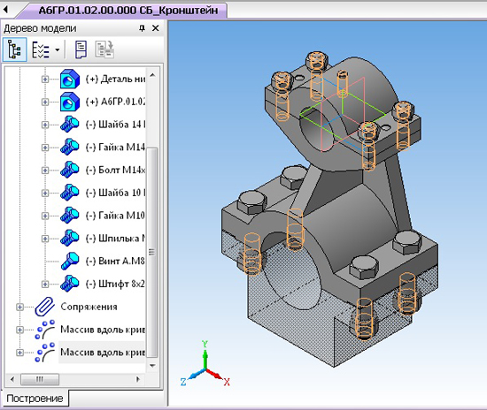Open dropdown arrow beside checklist icon

(58, 49)
